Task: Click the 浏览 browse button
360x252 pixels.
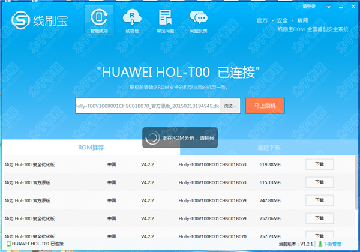Action: (230, 106)
